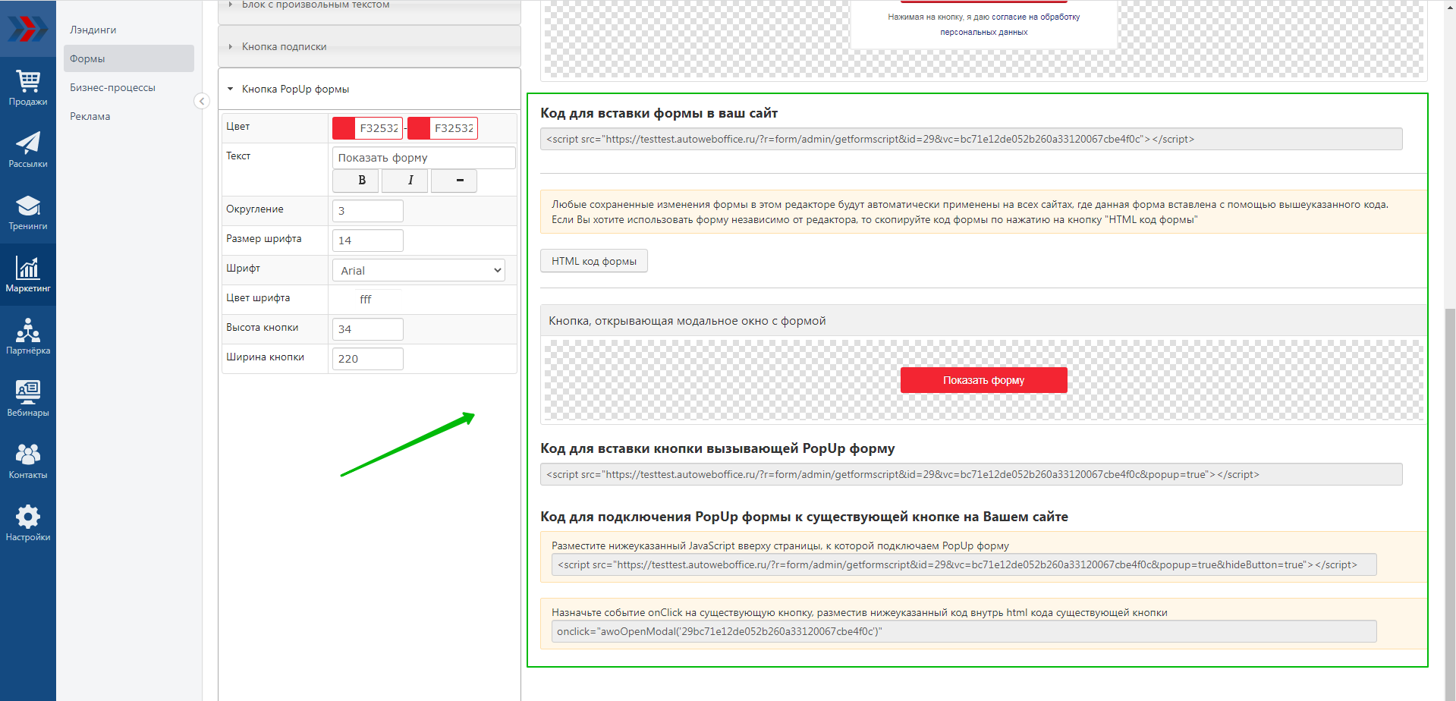Screen dimensions: 1456x701
Task: Expand the Кнопка подписки panel
Action: pyautogui.click(x=284, y=46)
